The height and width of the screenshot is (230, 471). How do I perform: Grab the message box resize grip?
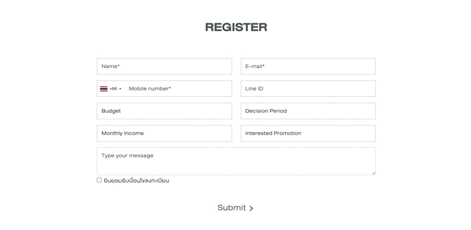coord(373,173)
